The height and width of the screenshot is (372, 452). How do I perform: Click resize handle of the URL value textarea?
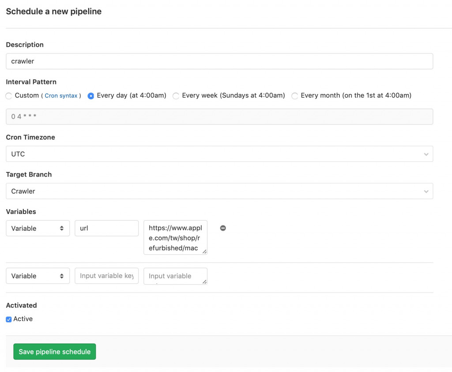(204, 252)
